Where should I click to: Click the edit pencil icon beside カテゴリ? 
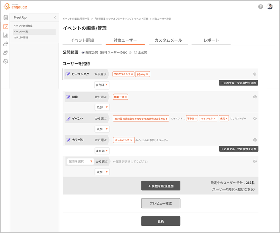[x=68, y=140]
